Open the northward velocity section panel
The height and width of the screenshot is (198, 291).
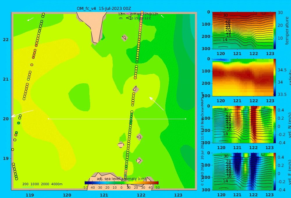[242, 124]
